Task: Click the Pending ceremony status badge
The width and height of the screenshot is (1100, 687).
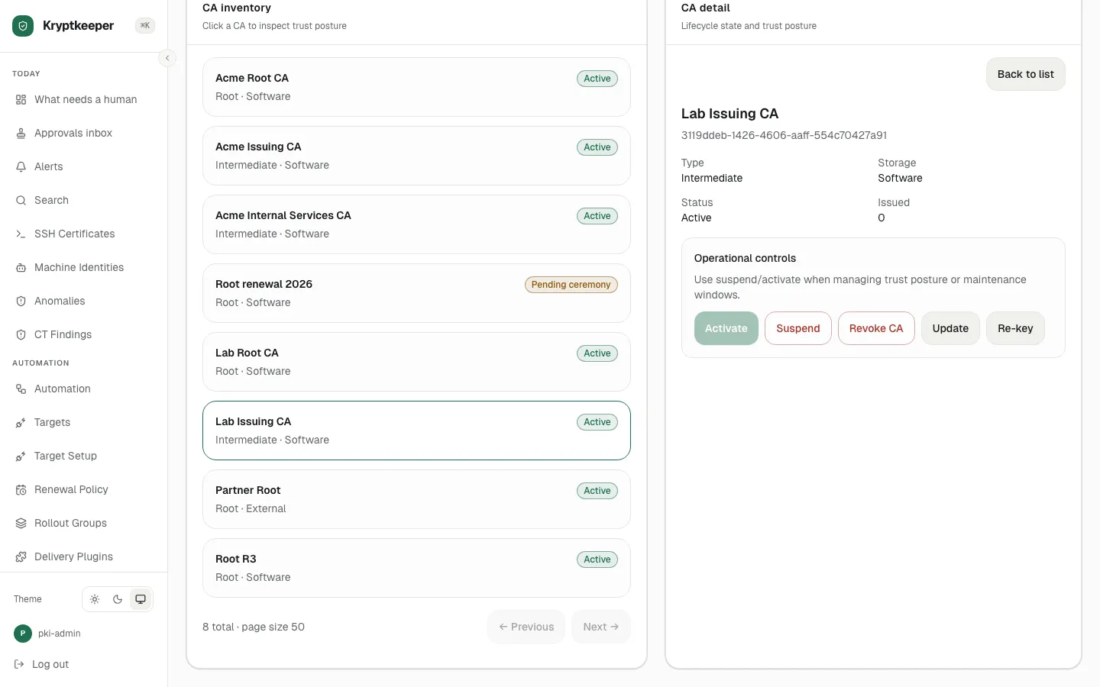Action: (571, 285)
